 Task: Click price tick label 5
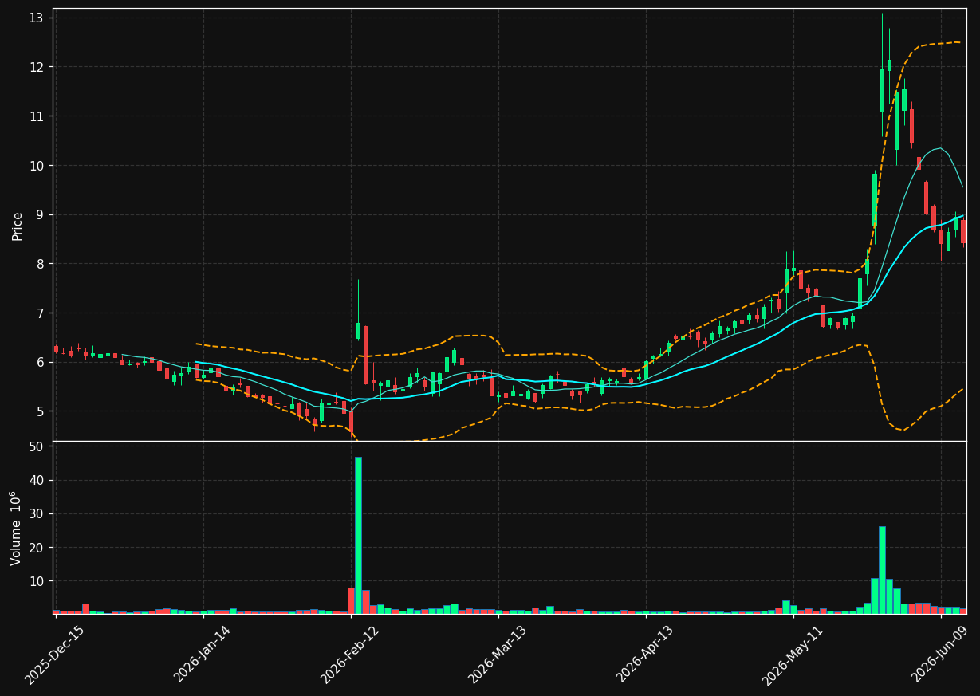(40, 411)
